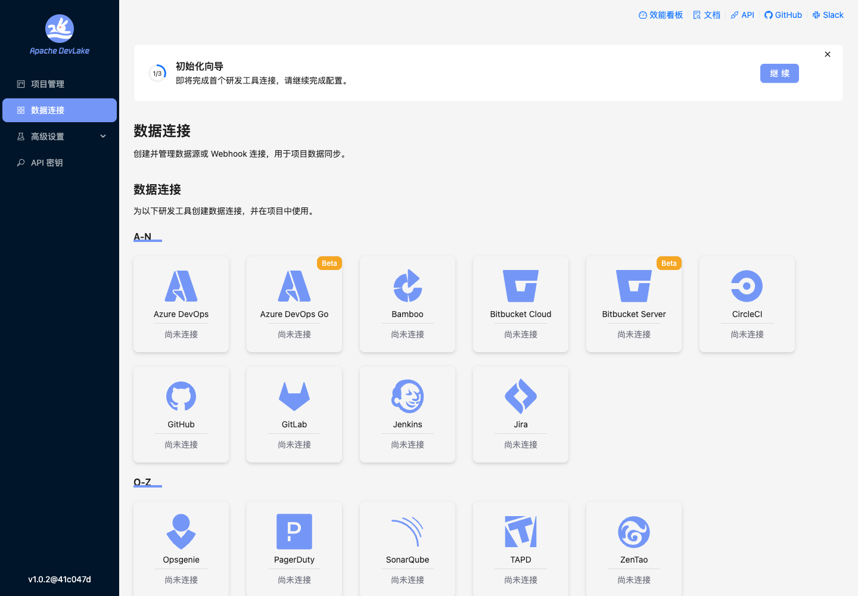This screenshot has height=596, width=858.
Task: Select the Opsgenie logo
Action: (x=181, y=532)
